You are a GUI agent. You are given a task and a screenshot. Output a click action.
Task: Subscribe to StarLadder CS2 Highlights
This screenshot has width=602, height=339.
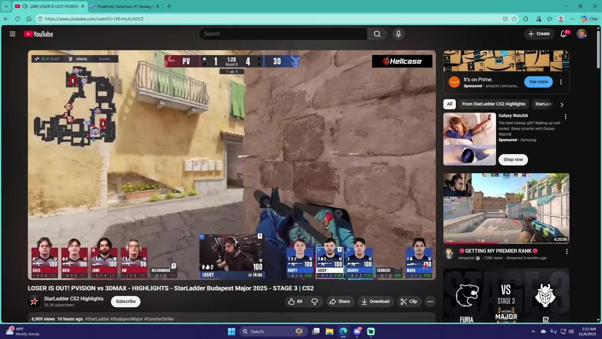[x=126, y=301]
